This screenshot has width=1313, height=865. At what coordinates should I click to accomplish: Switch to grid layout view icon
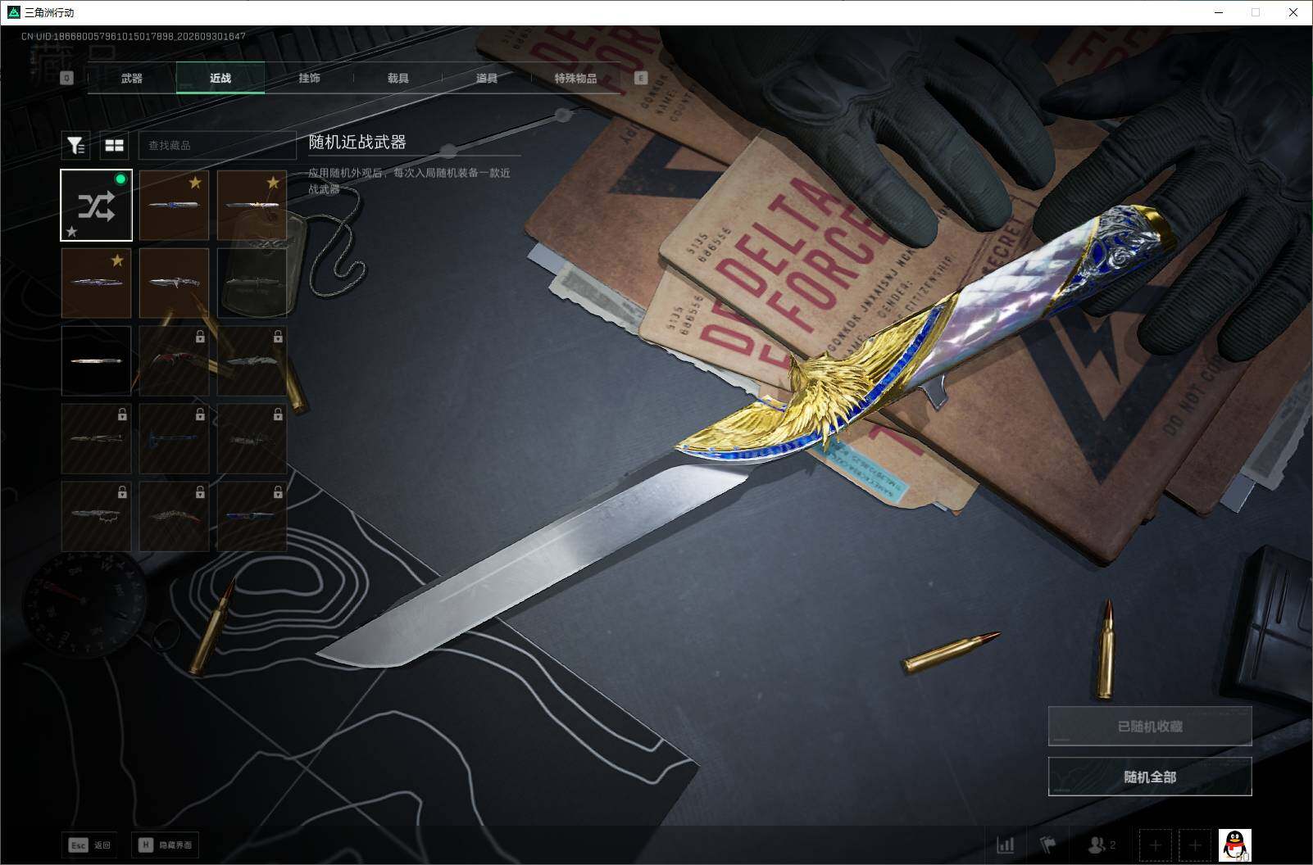pyautogui.click(x=114, y=145)
